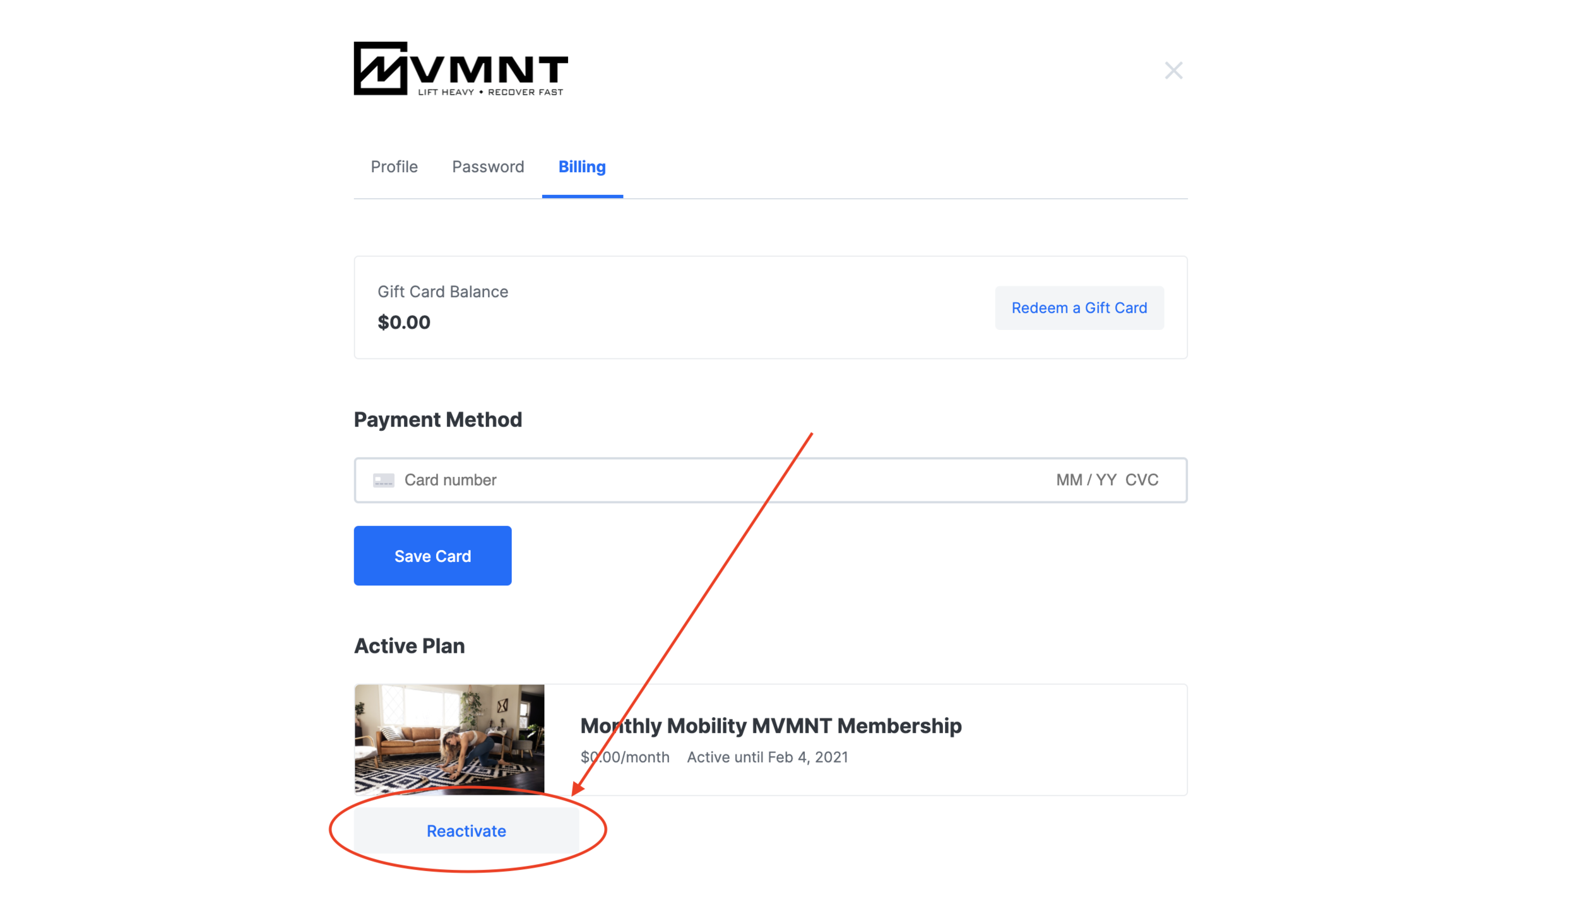Open the Password tab

point(488,167)
